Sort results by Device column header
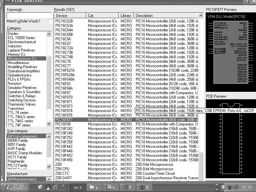 pyautogui.click(x=70, y=16)
